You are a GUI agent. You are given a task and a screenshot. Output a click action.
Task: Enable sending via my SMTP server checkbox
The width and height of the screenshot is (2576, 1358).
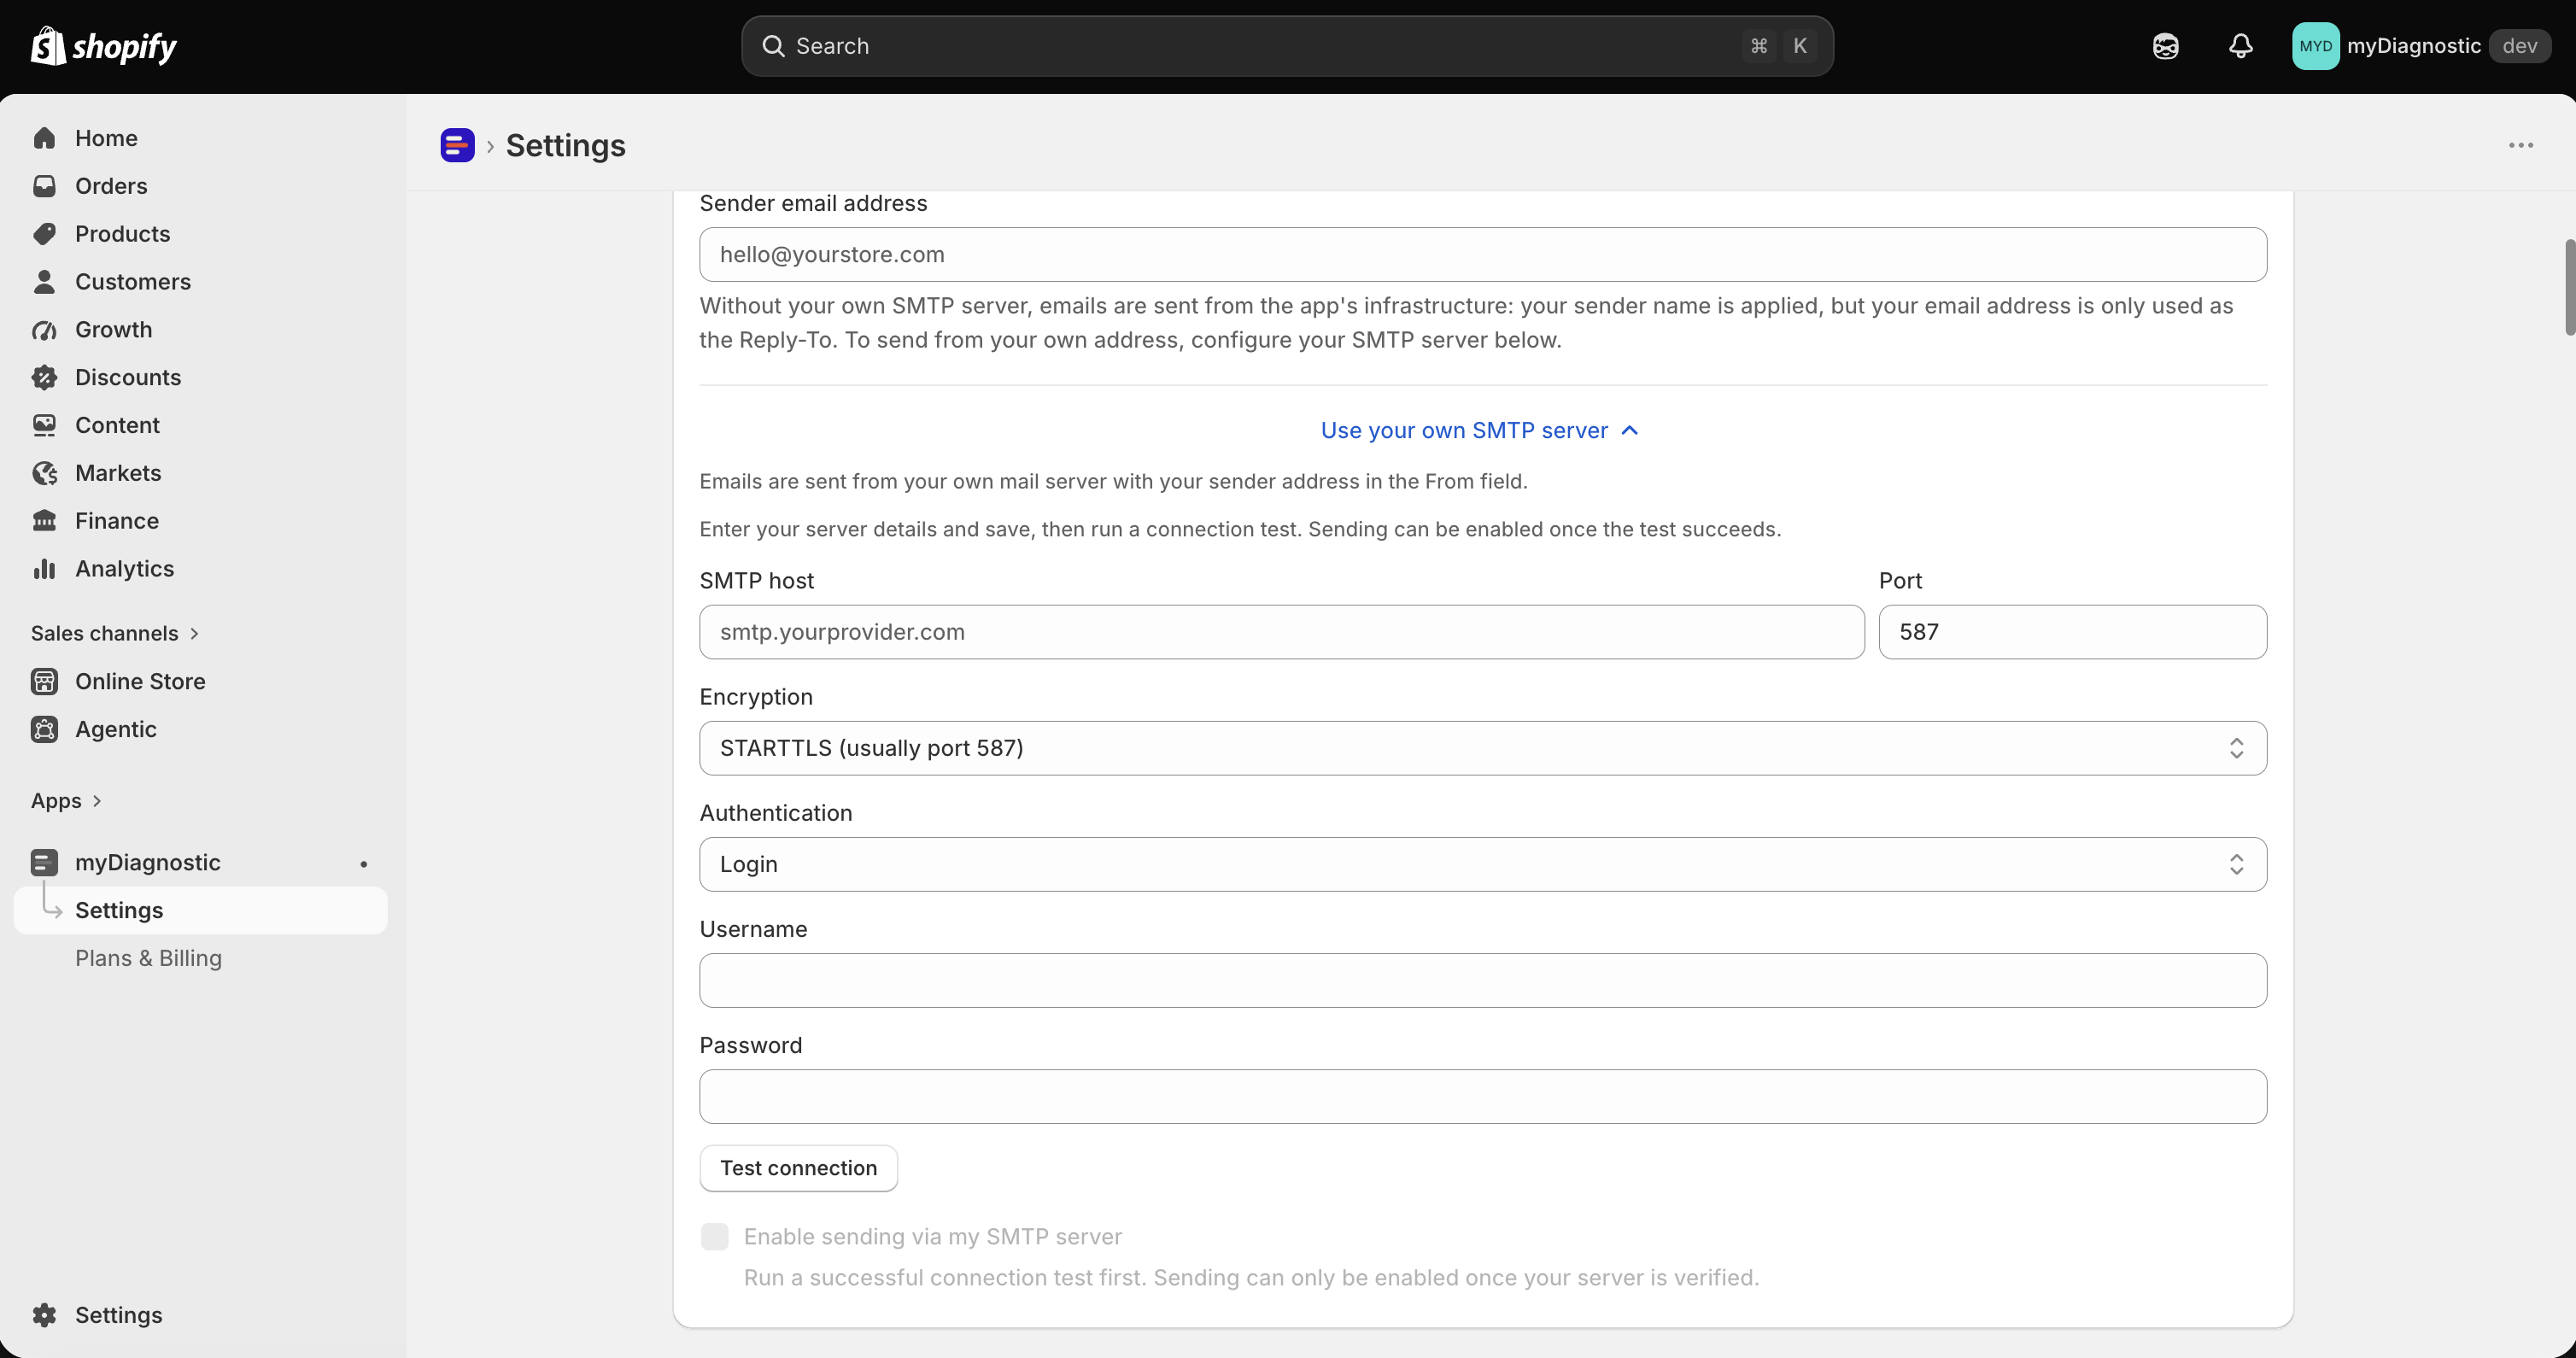click(714, 1237)
